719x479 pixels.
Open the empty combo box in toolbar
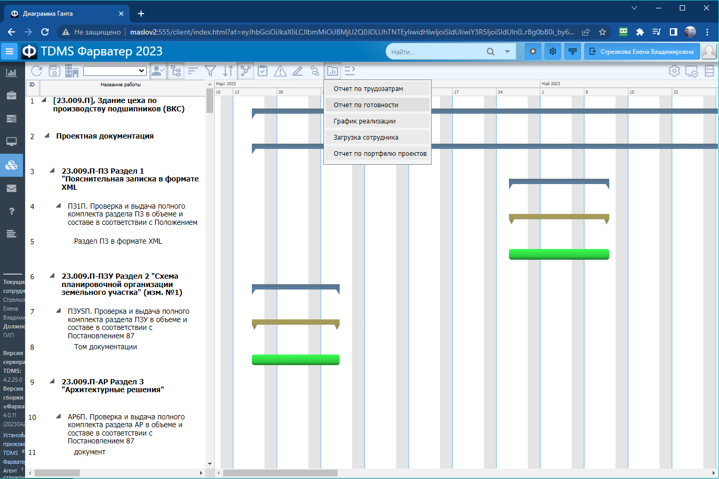point(115,71)
